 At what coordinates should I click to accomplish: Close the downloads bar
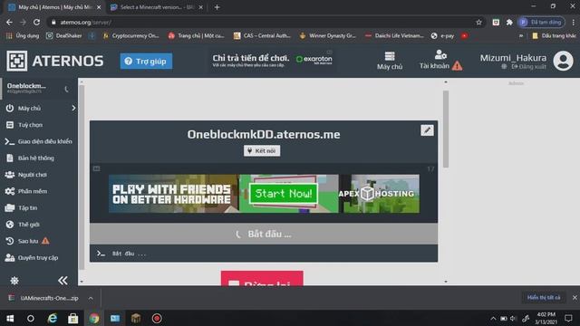coord(575,298)
